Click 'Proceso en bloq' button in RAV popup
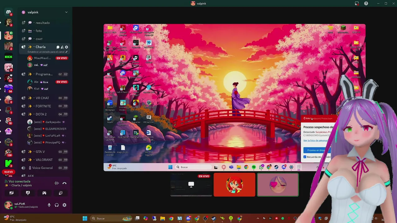Screen dimensions: 397x223 coord(317,150)
